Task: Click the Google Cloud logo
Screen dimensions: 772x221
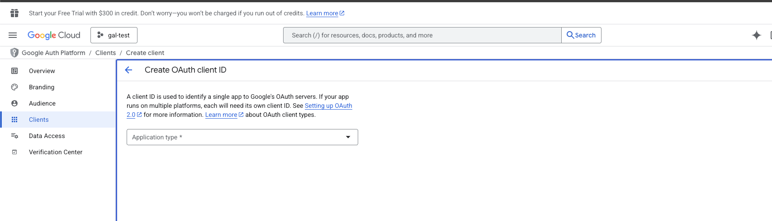Action: 54,35
